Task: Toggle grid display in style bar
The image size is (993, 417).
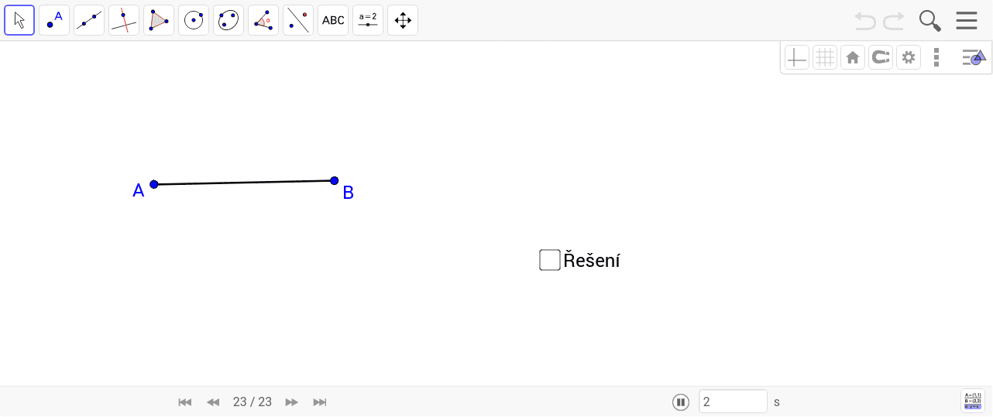Action: (x=825, y=57)
